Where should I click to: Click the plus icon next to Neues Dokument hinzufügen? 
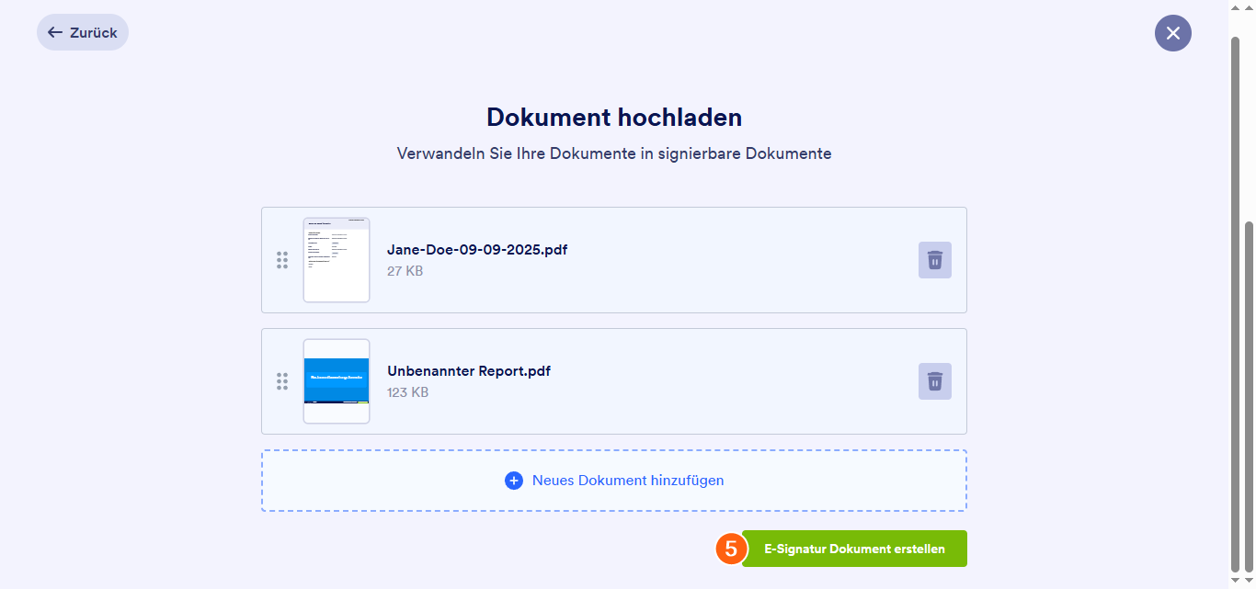tap(513, 480)
